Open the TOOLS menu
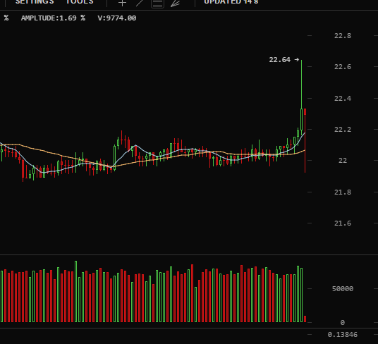The height and width of the screenshot is (344, 378). (x=80, y=2)
